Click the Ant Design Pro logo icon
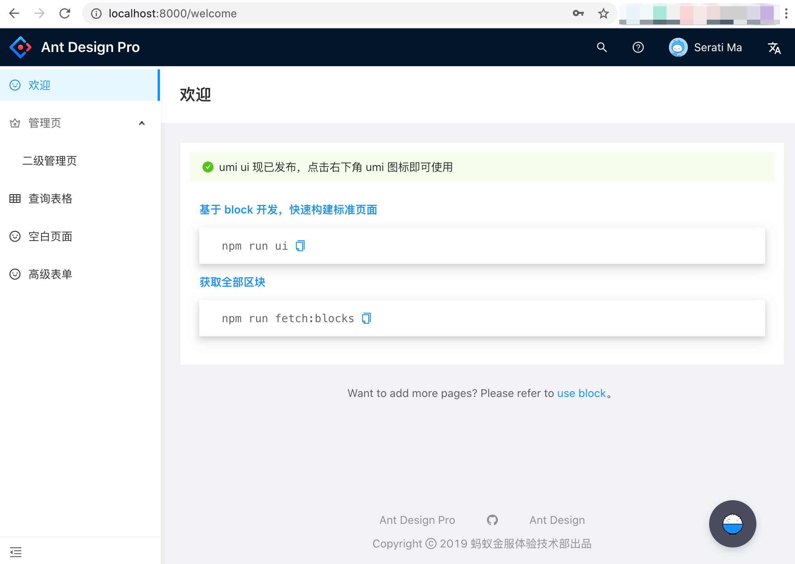Viewport: 795px width, 564px height. pos(20,47)
